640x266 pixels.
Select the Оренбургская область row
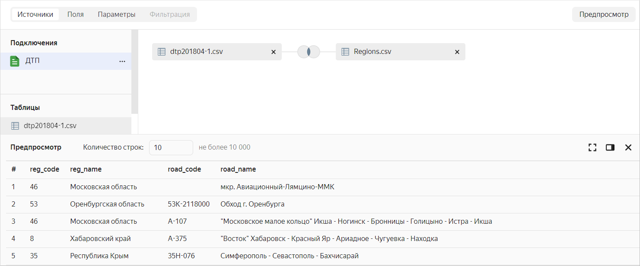pyautogui.click(x=320, y=204)
